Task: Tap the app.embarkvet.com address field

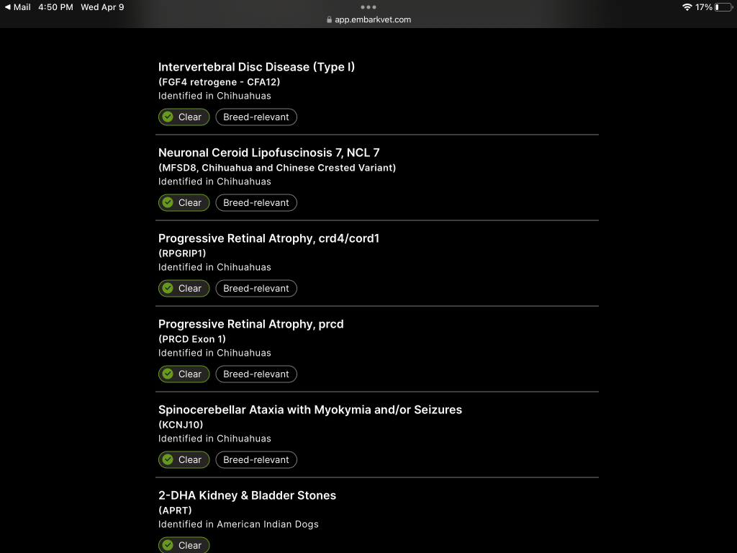Action: click(372, 20)
